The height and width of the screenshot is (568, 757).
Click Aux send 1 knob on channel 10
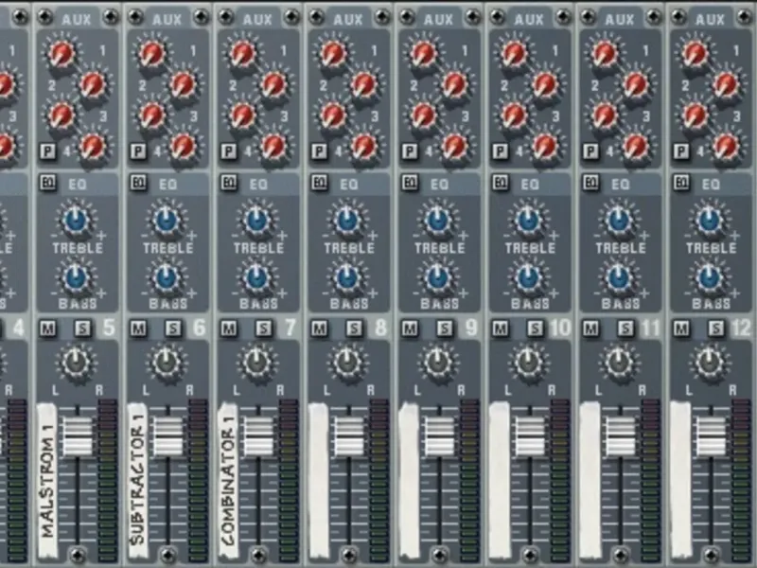pyautogui.click(x=515, y=54)
